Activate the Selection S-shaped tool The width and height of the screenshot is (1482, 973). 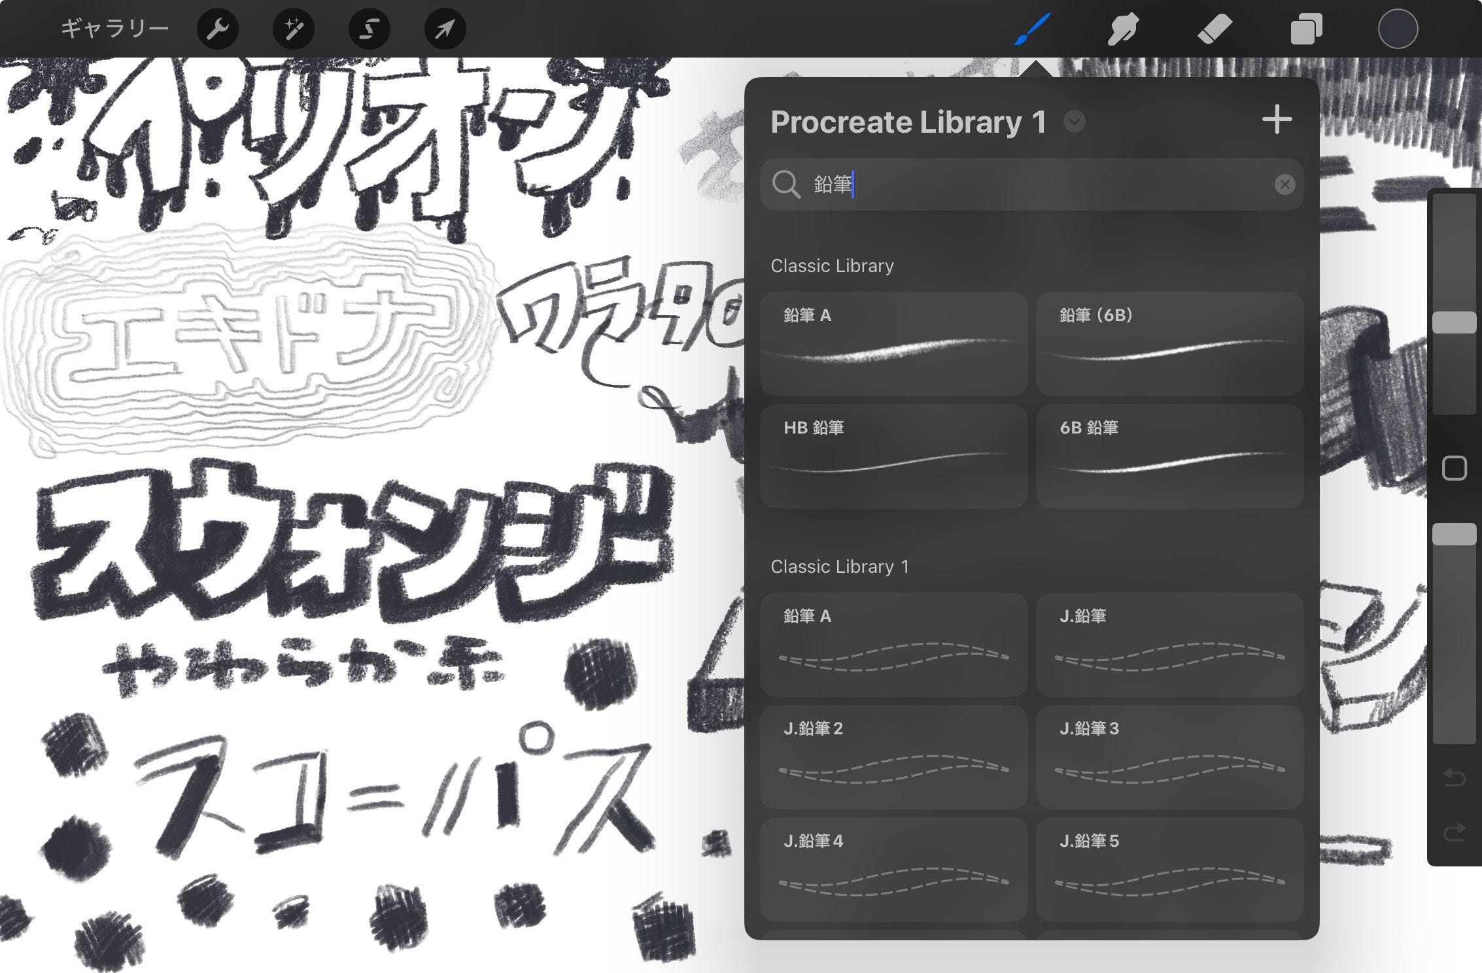click(370, 29)
